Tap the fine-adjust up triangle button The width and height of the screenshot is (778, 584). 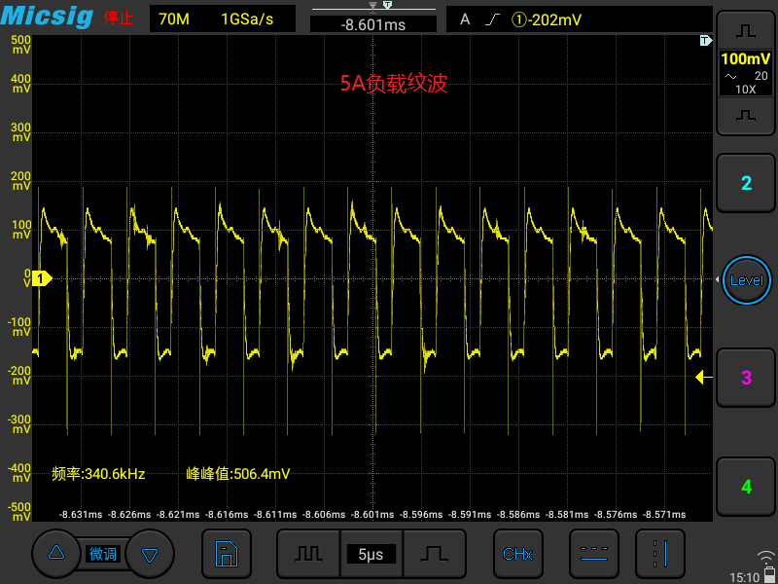pos(56,553)
